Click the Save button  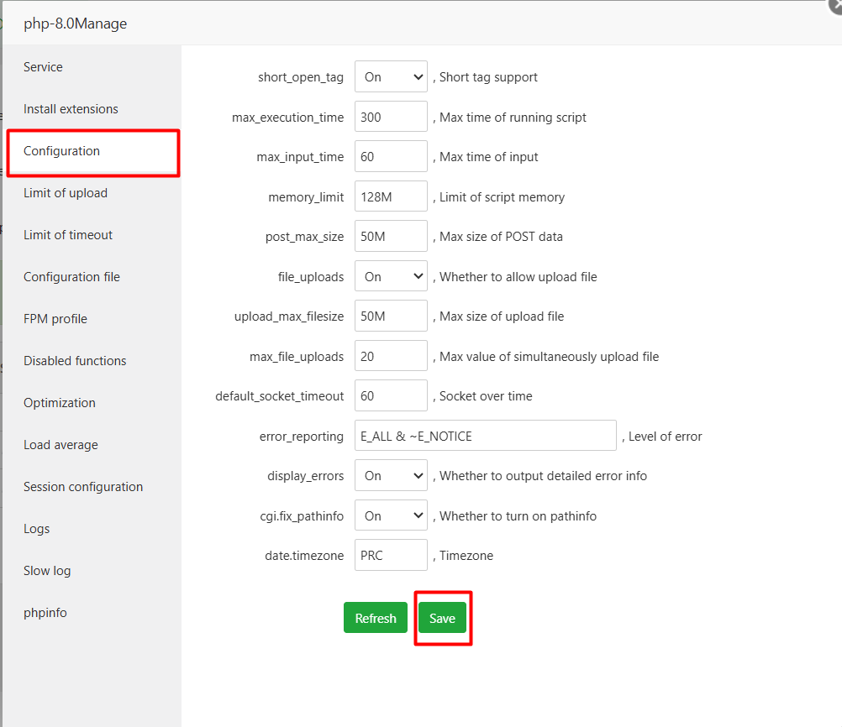click(443, 617)
